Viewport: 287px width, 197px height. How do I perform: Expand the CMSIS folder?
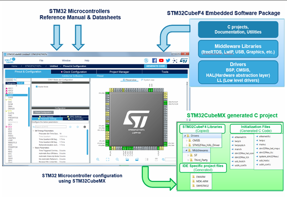(x=187, y=140)
